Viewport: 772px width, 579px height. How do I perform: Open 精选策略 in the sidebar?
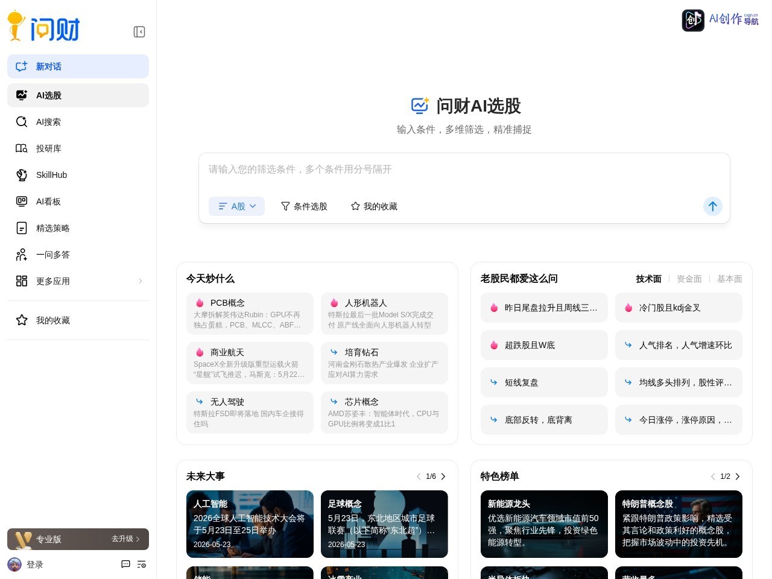(78, 228)
